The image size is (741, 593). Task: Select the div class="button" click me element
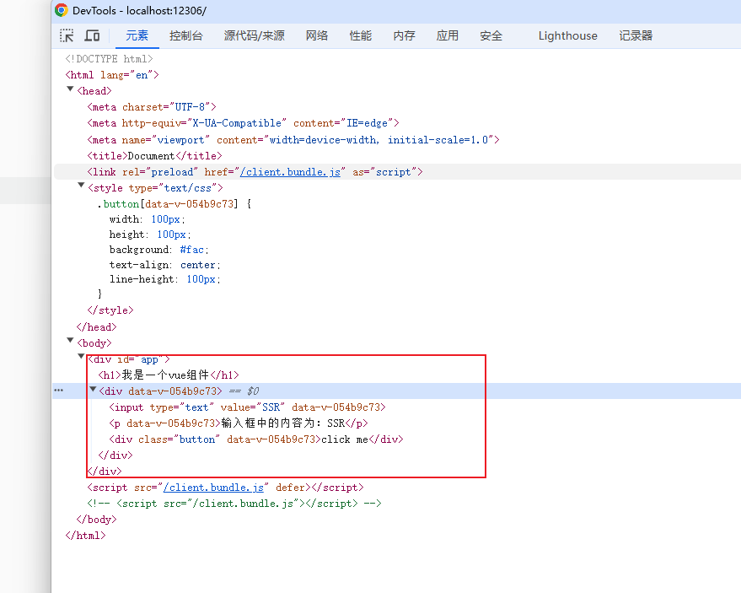(x=256, y=439)
